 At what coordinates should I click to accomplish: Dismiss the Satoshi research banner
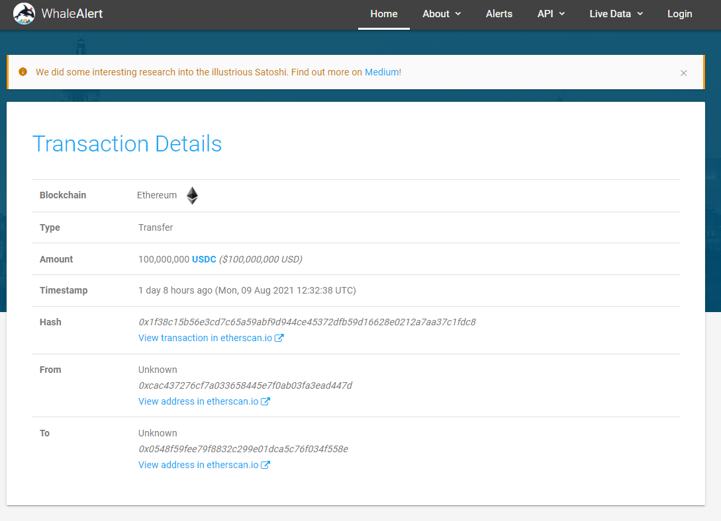tap(683, 73)
